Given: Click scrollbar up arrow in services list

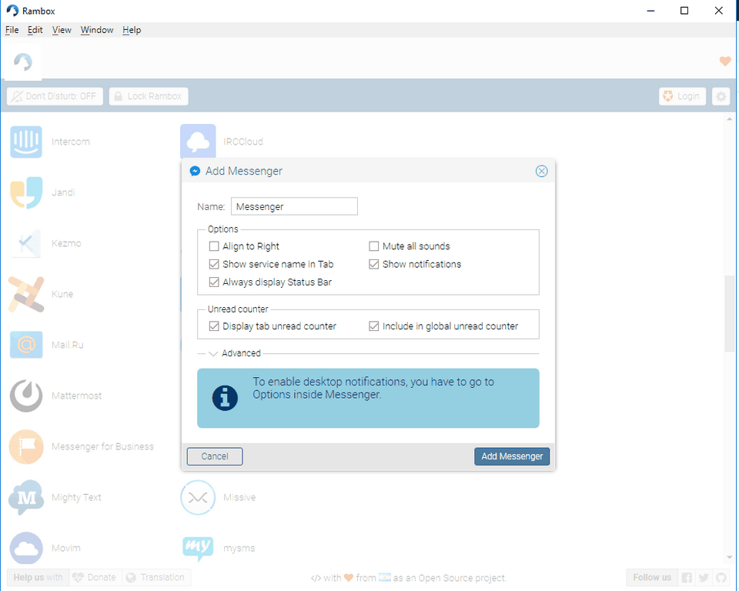Looking at the screenshot, I should point(730,120).
